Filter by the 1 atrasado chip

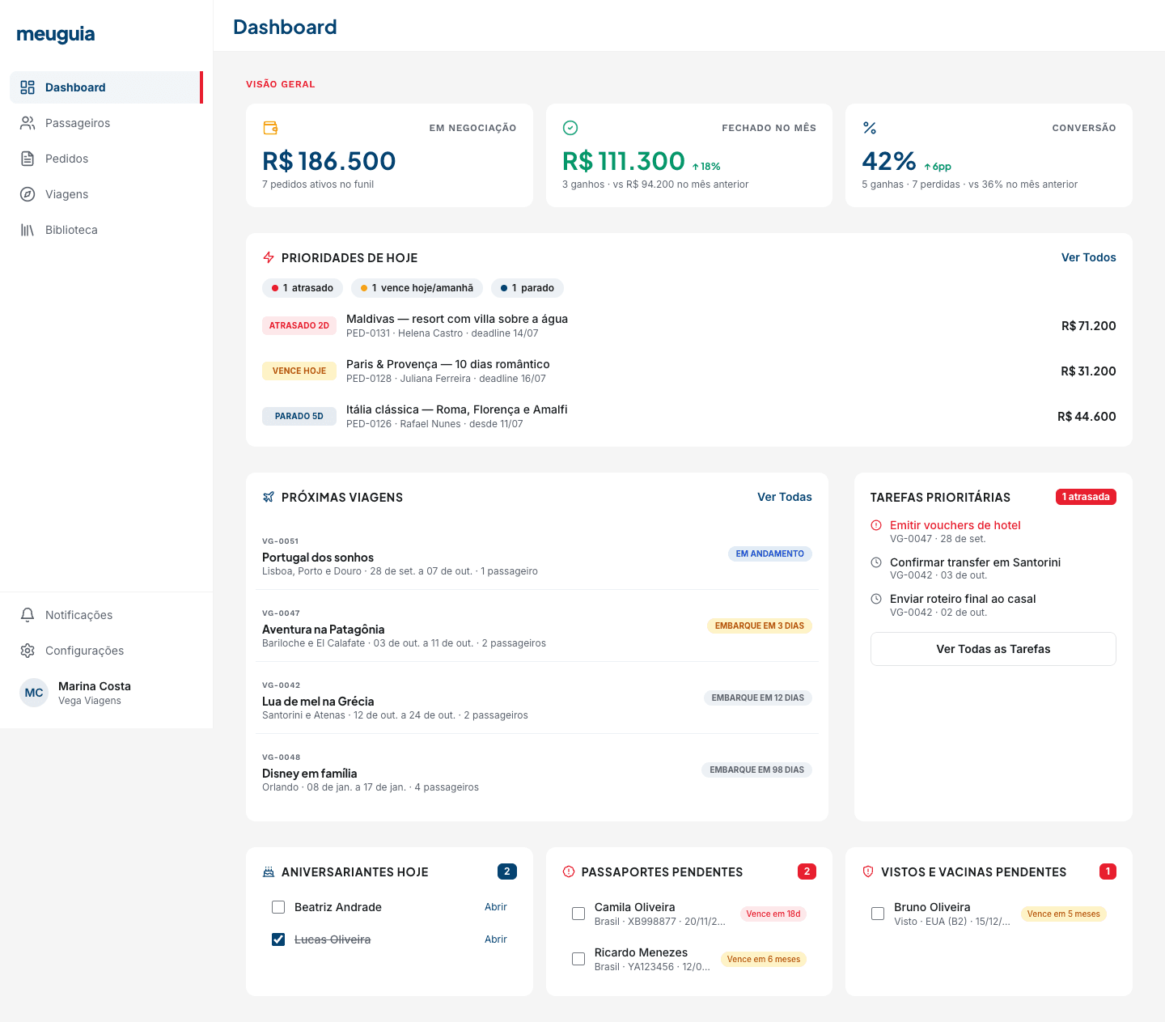[303, 288]
